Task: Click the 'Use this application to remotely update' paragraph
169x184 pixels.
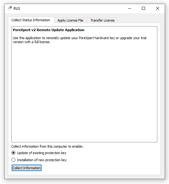Action: (x=80, y=40)
